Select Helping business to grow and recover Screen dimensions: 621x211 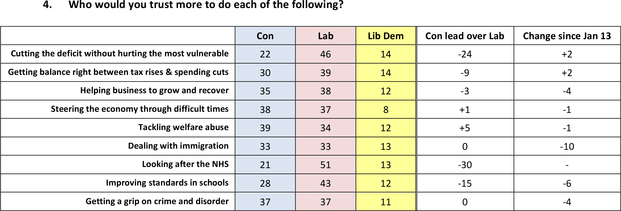click(x=154, y=90)
